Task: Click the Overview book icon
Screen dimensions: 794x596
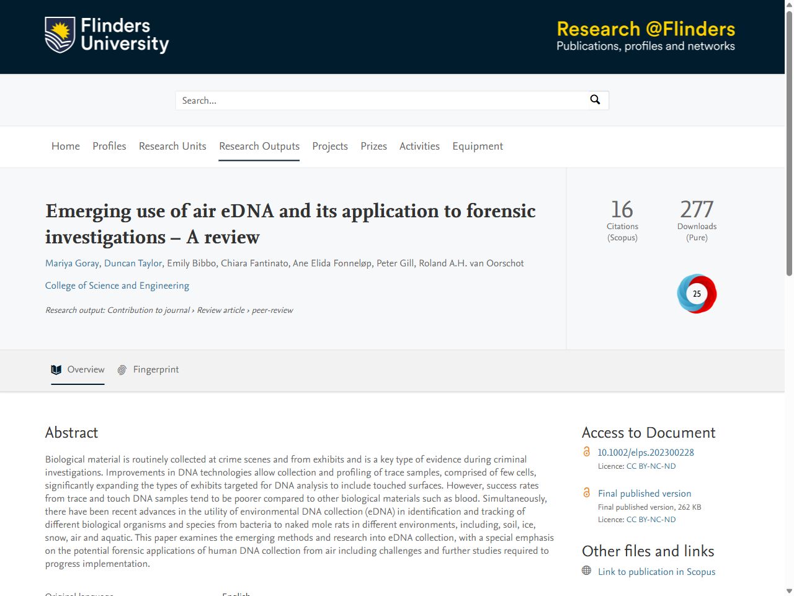Action: coord(56,370)
